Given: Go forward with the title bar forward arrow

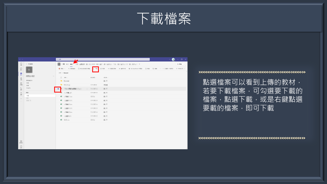Looking at the screenshot, I should [22, 59].
